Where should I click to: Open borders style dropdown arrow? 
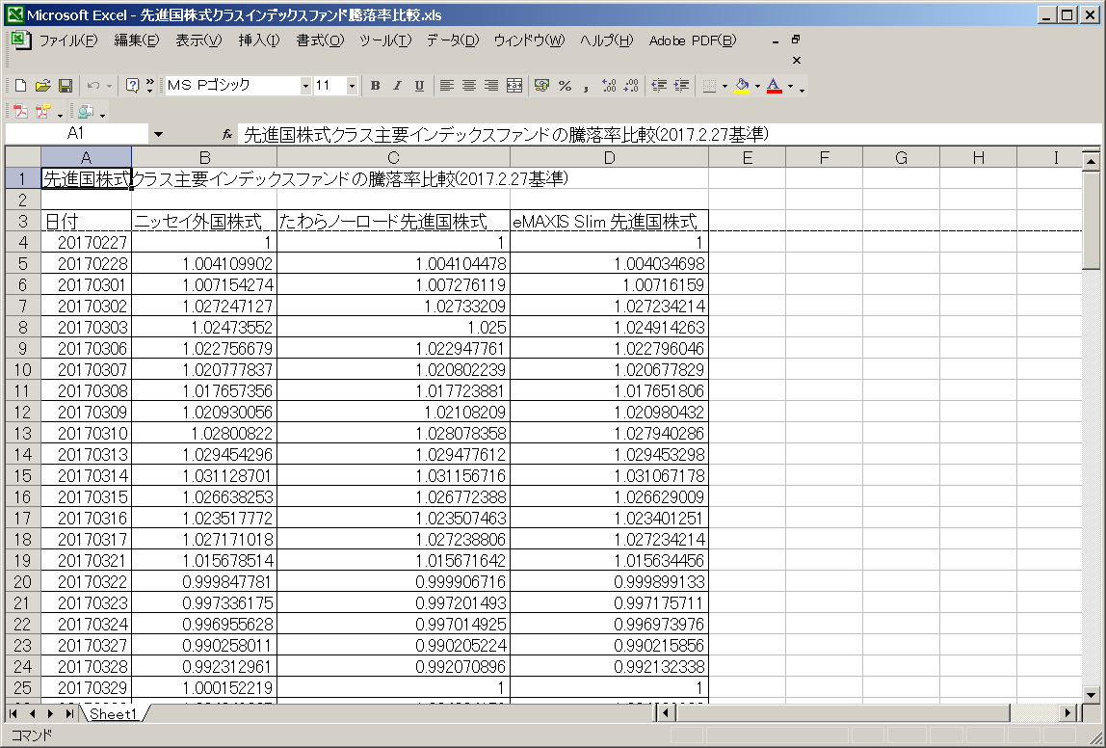click(x=724, y=86)
